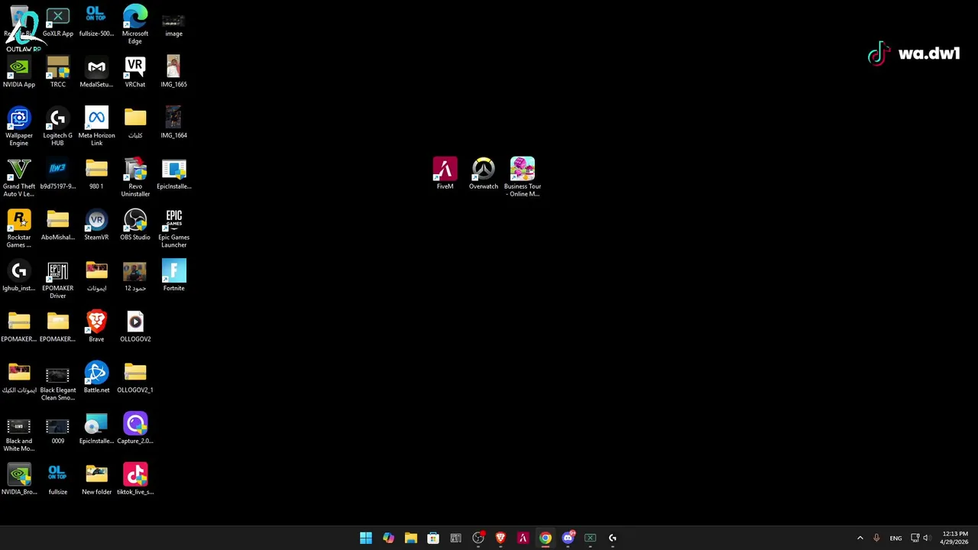Select the '980 1' folder

[96, 174]
